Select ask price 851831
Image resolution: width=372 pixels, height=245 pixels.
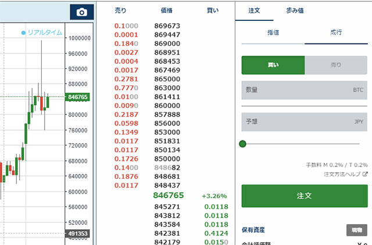point(167,141)
